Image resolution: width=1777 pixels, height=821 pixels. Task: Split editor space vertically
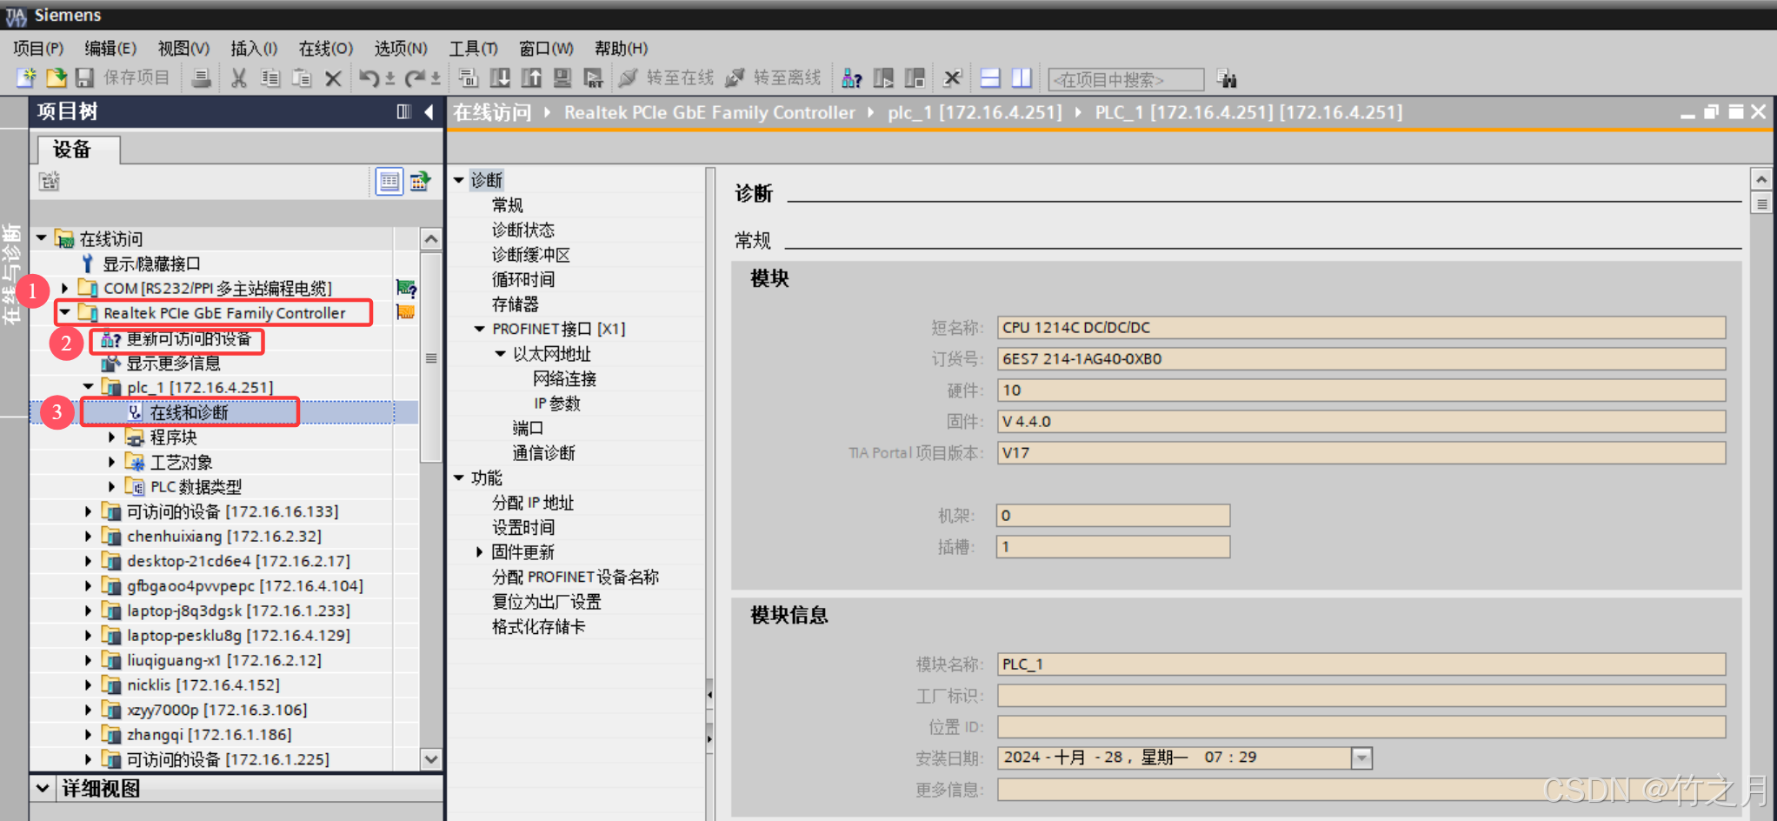point(1022,78)
